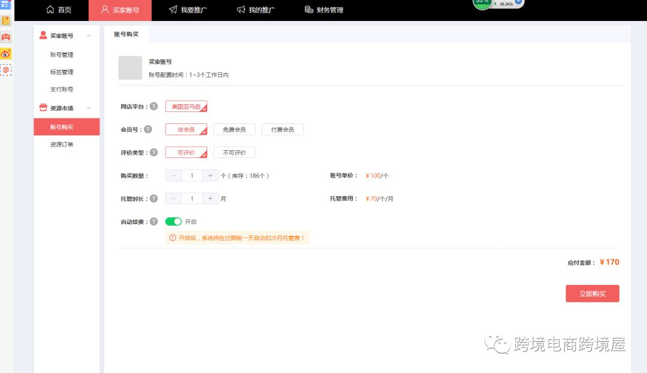Click the Weibo eye icon in left strip
647x373 pixels.
(6, 54)
